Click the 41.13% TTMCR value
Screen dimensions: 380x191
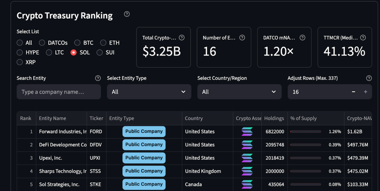click(345, 51)
